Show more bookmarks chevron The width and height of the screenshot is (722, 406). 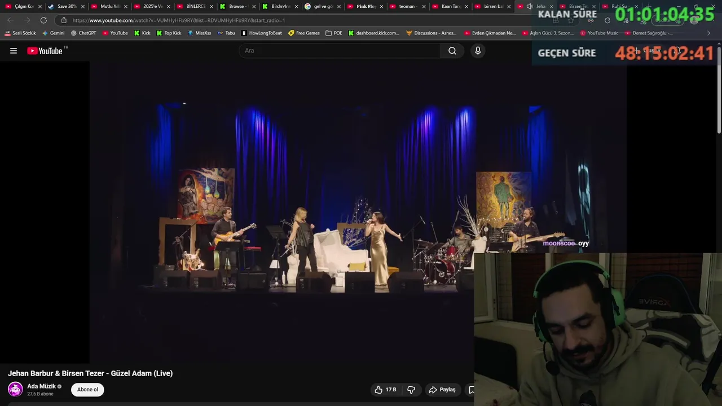(708, 33)
